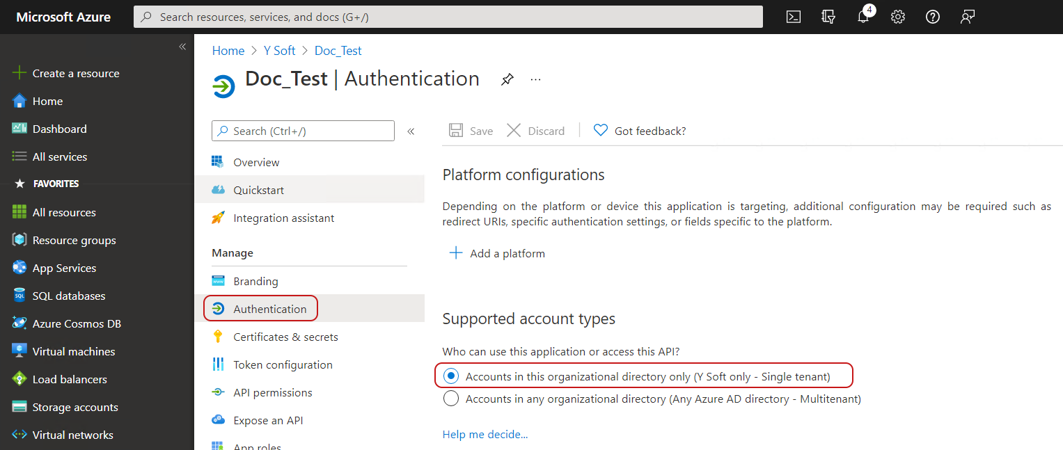Image resolution: width=1063 pixels, height=450 pixels.
Task: Open the Directories and subscriptions filter icon
Action: click(x=828, y=17)
